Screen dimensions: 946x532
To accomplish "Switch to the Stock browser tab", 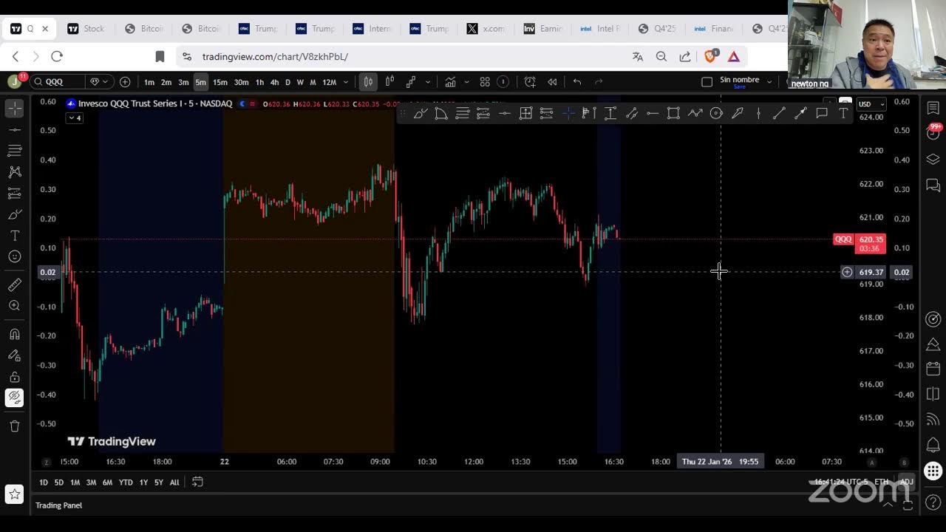I will 86,29.
